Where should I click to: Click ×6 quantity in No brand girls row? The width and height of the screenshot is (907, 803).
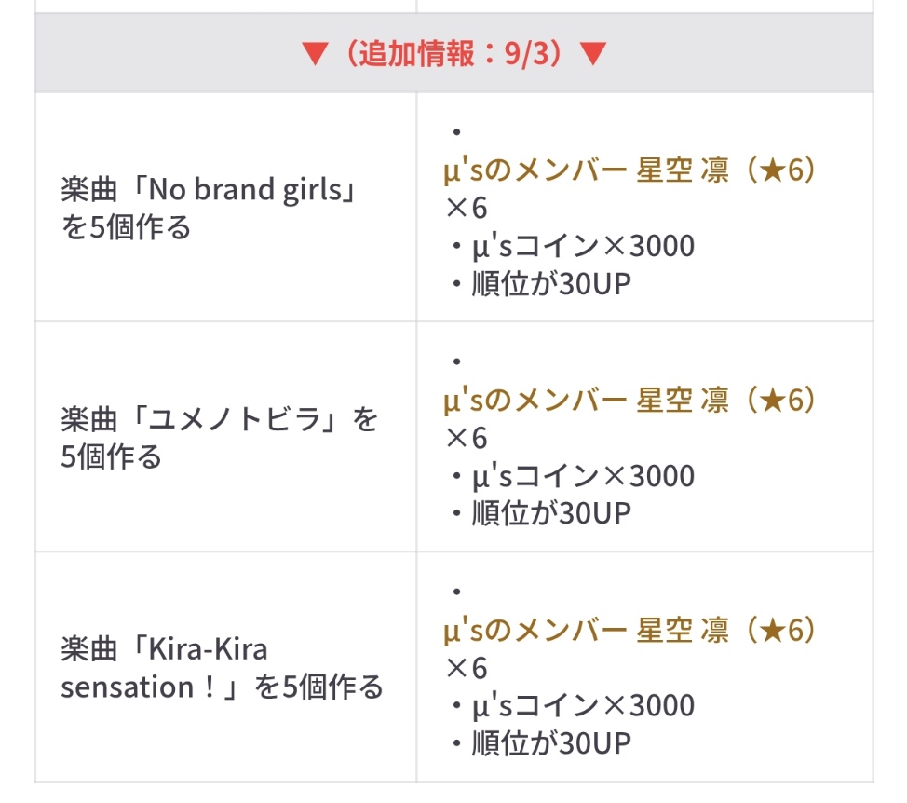click(467, 208)
